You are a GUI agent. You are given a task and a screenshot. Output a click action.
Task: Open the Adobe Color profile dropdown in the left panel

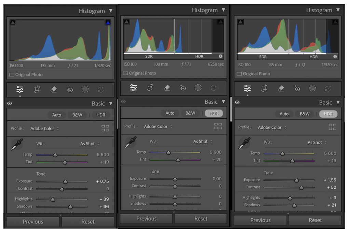tap(44, 129)
